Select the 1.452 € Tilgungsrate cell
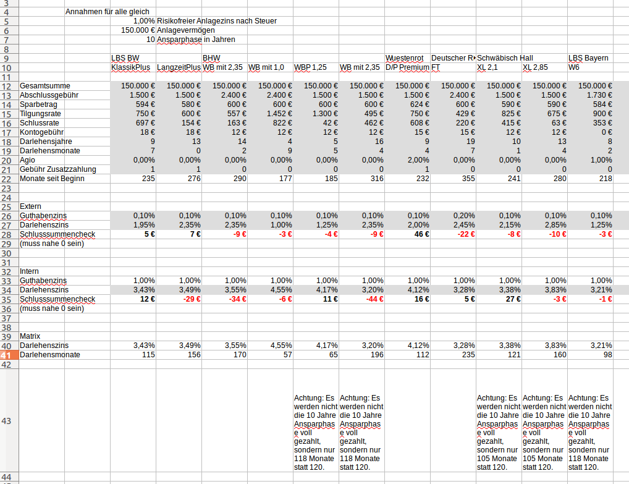 point(271,114)
